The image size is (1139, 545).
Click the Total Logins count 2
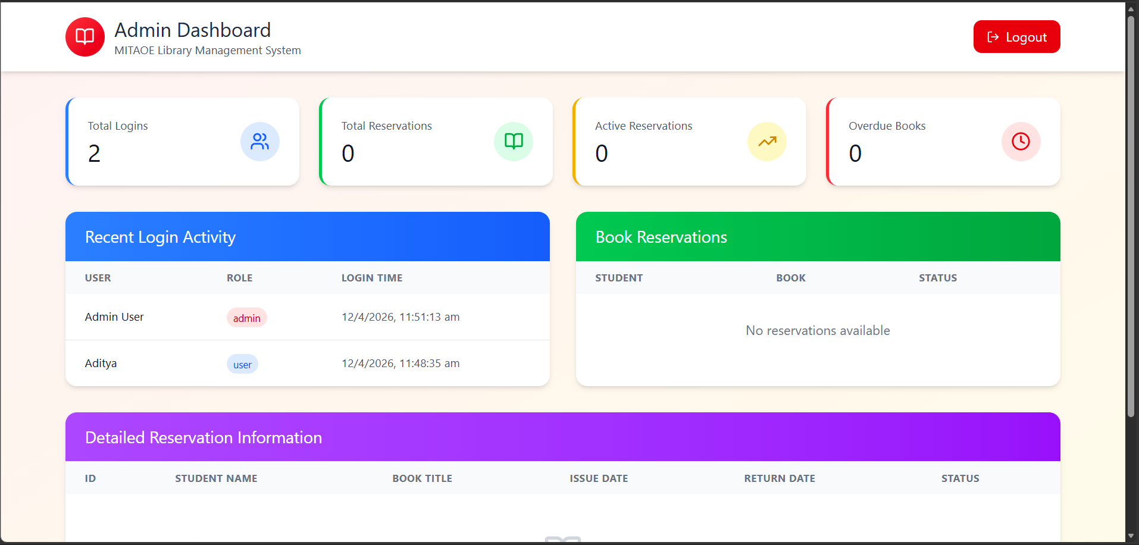tap(94, 154)
